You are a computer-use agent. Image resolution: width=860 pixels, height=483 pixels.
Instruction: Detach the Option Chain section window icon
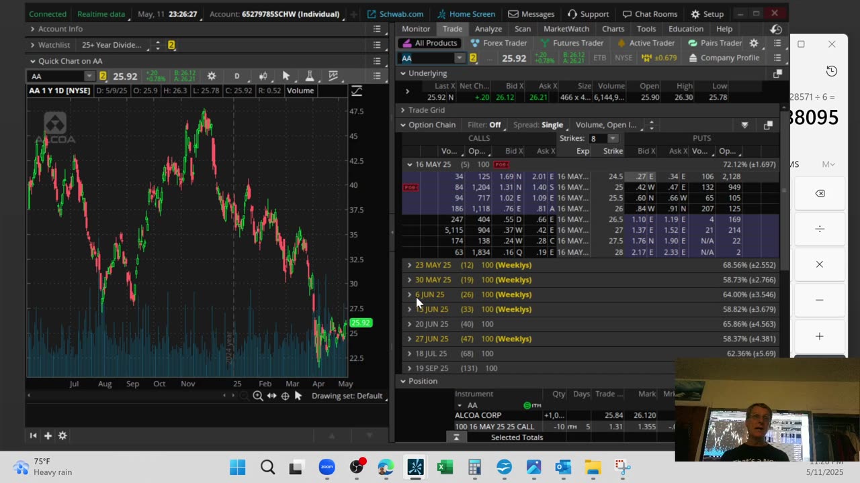click(768, 125)
